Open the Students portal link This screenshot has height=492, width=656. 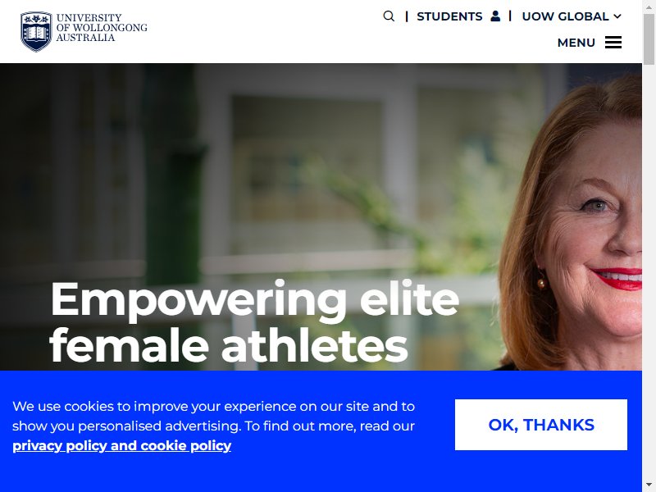[x=449, y=16]
